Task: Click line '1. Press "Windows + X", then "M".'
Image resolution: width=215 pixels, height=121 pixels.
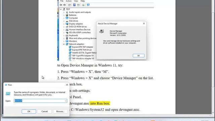Action: [83, 72]
